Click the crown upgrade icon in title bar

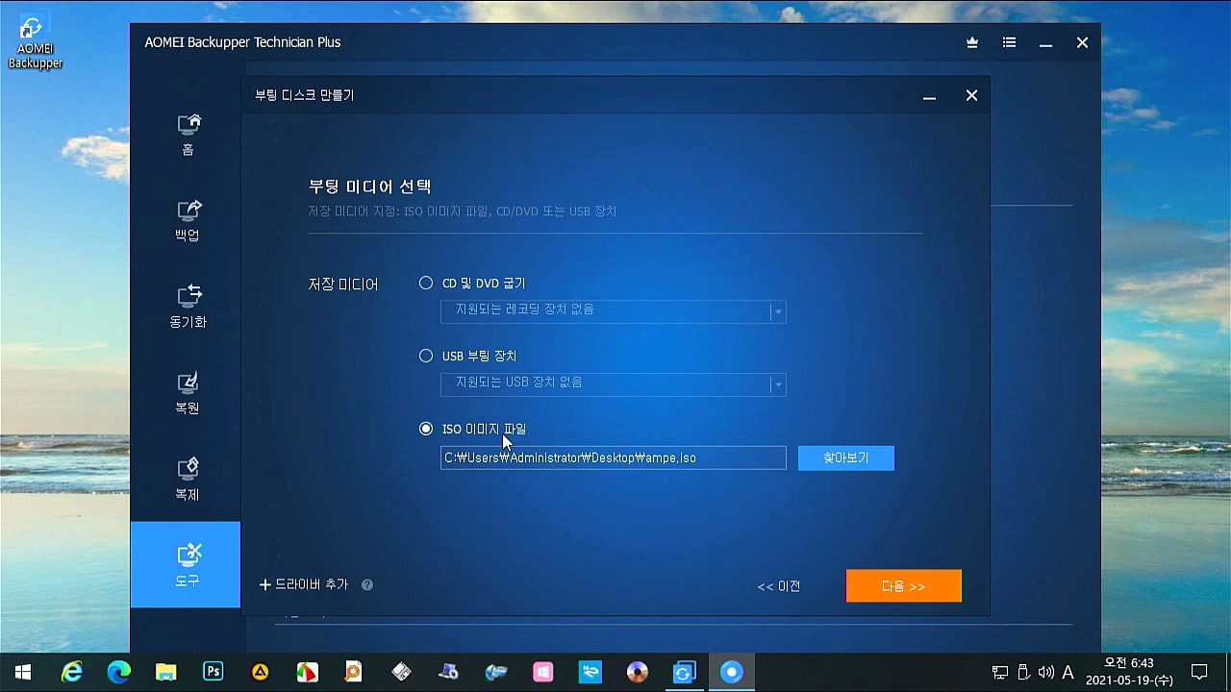(x=972, y=42)
